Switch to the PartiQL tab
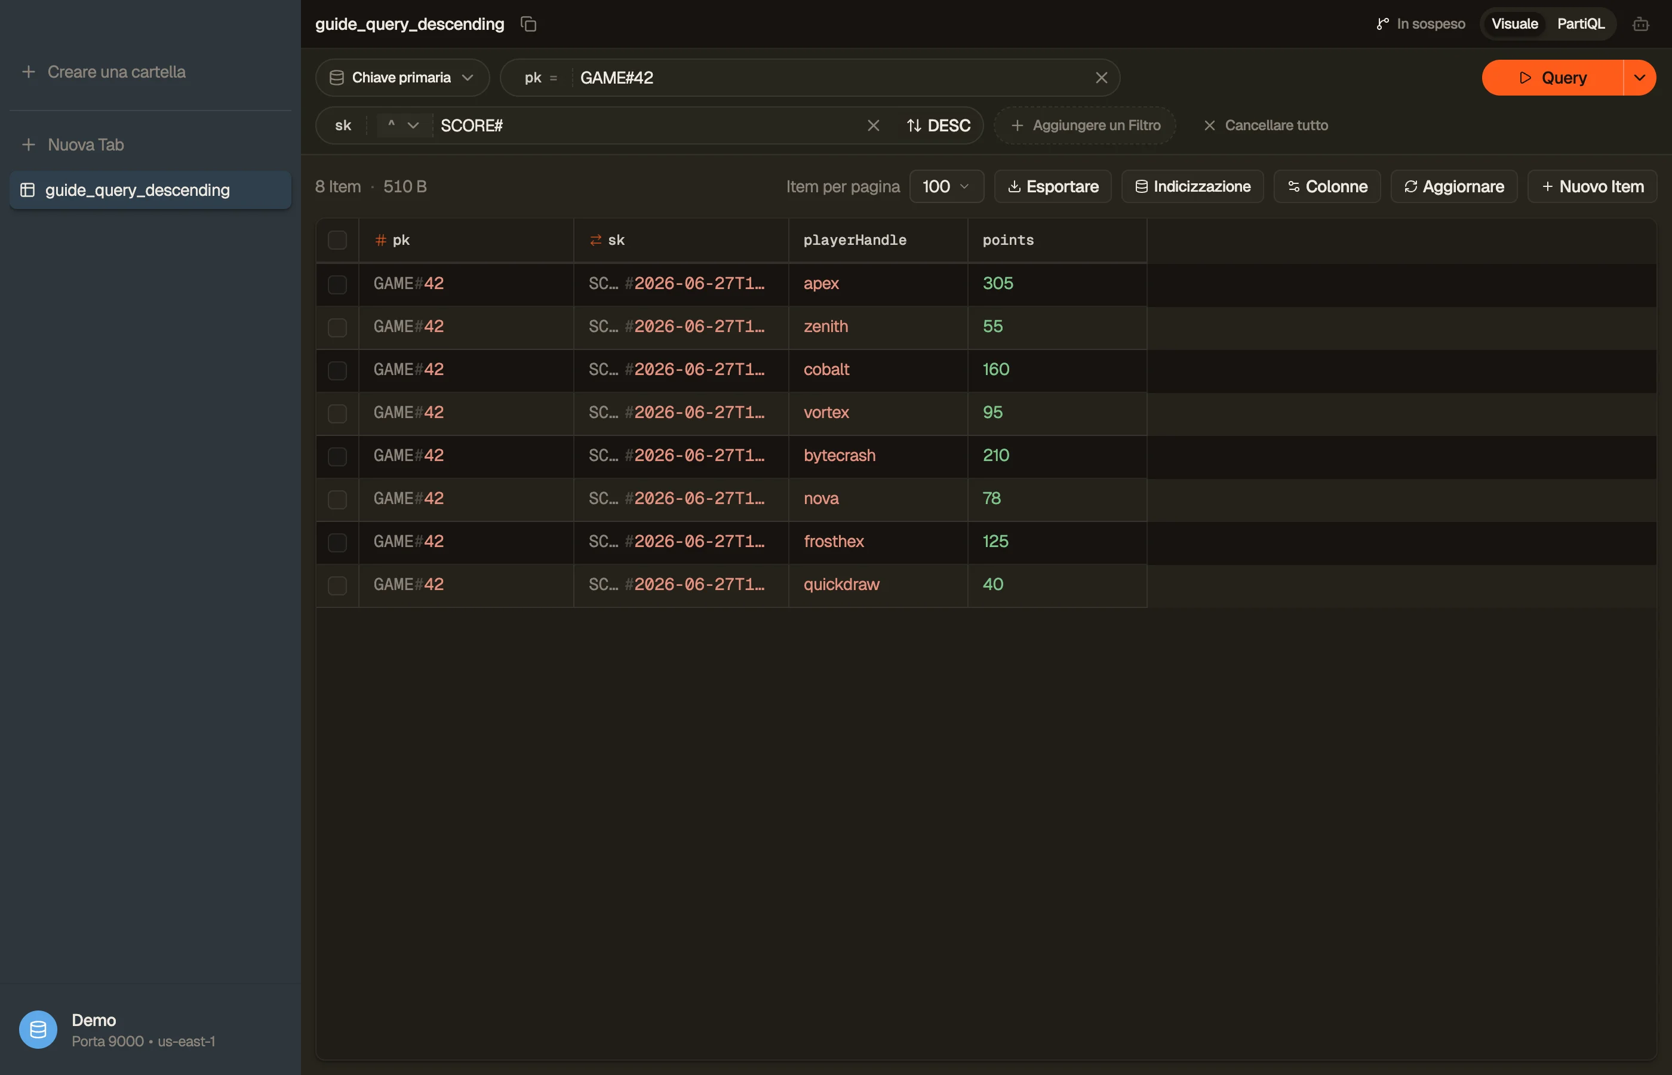The height and width of the screenshot is (1075, 1672). click(1581, 24)
